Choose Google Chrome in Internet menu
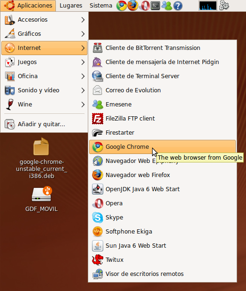The width and height of the screenshot is (246, 291). 162,147
